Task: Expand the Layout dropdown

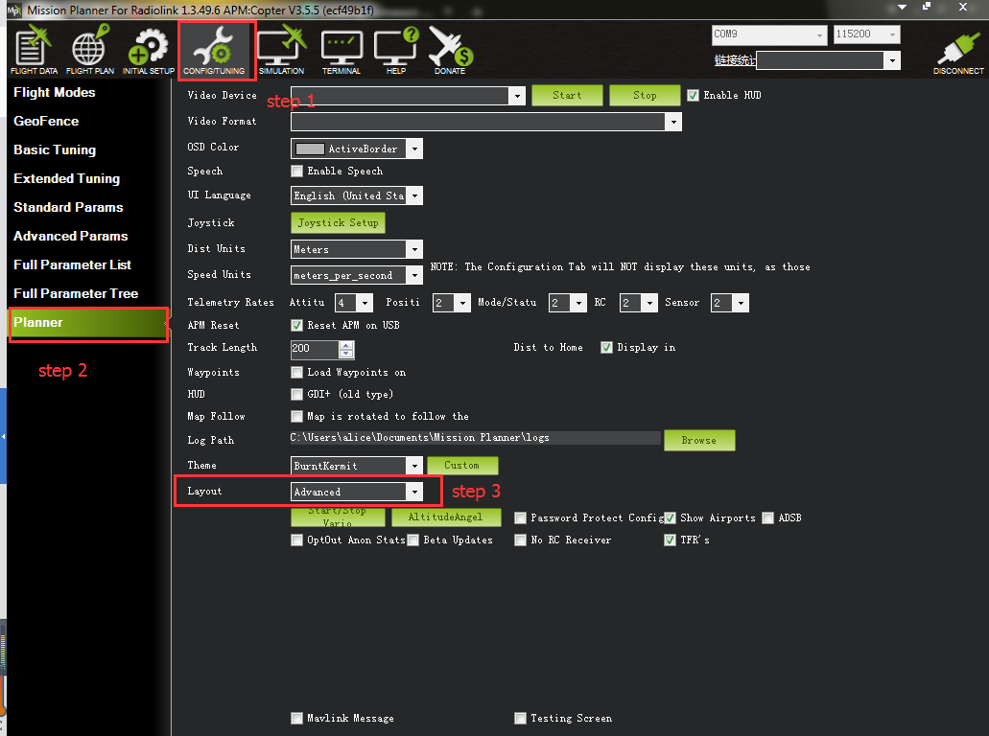Action: tap(413, 492)
